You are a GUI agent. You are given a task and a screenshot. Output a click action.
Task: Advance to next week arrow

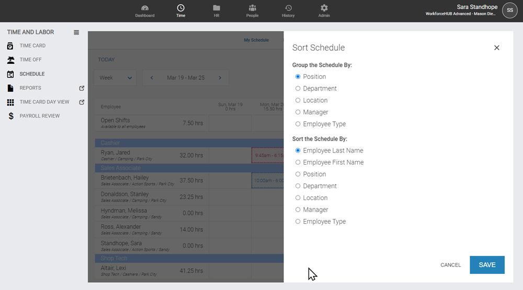[x=220, y=78]
